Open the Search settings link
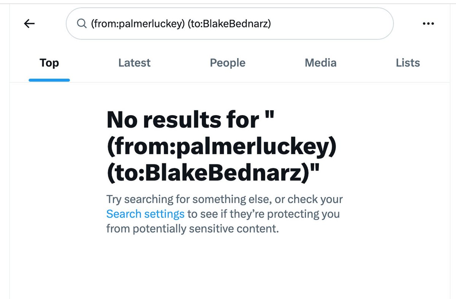Viewport: 456px width, 299px height. tap(145, 214)
